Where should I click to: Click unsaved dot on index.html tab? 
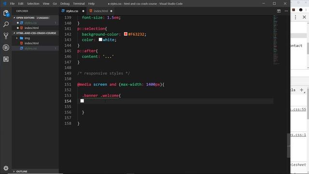click(112, 11)
